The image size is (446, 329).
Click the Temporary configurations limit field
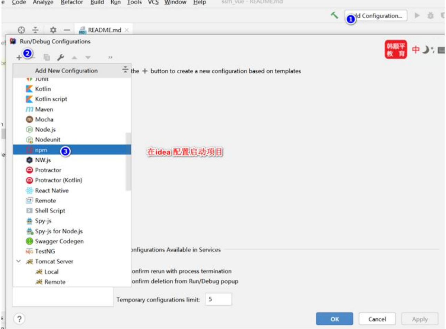point(219,299)
